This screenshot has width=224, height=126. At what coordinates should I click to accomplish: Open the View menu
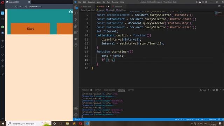tap(99, 2)
